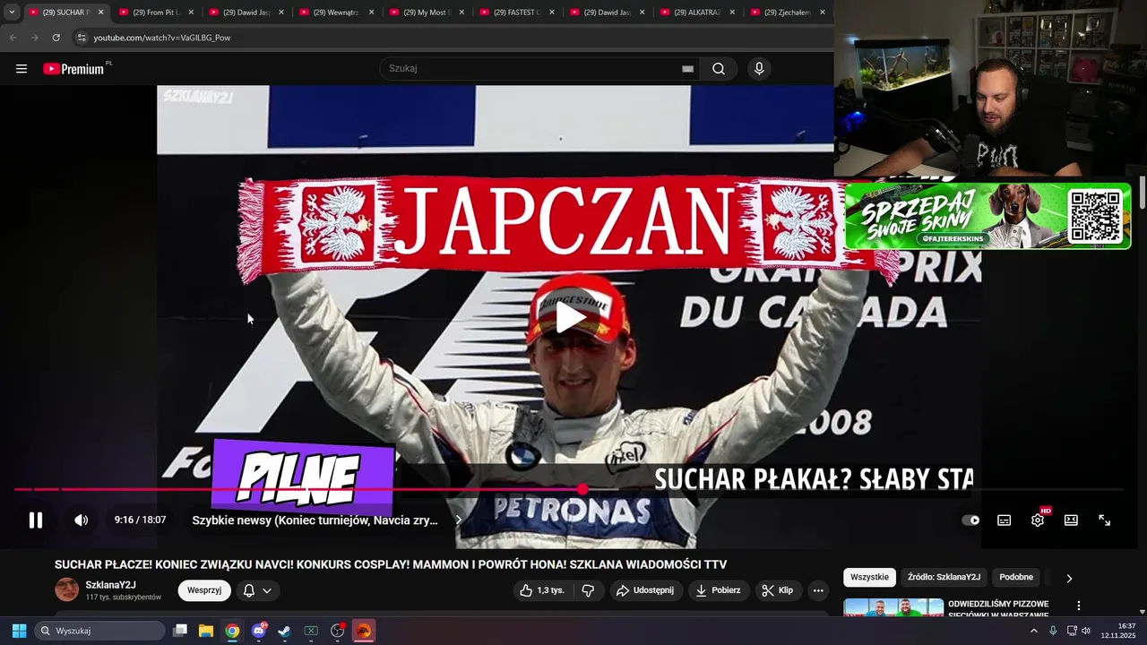The height and width of the screenshot is (645, 1147).
Task: Show more filter chips right arrow
Action: point(1069,578)
